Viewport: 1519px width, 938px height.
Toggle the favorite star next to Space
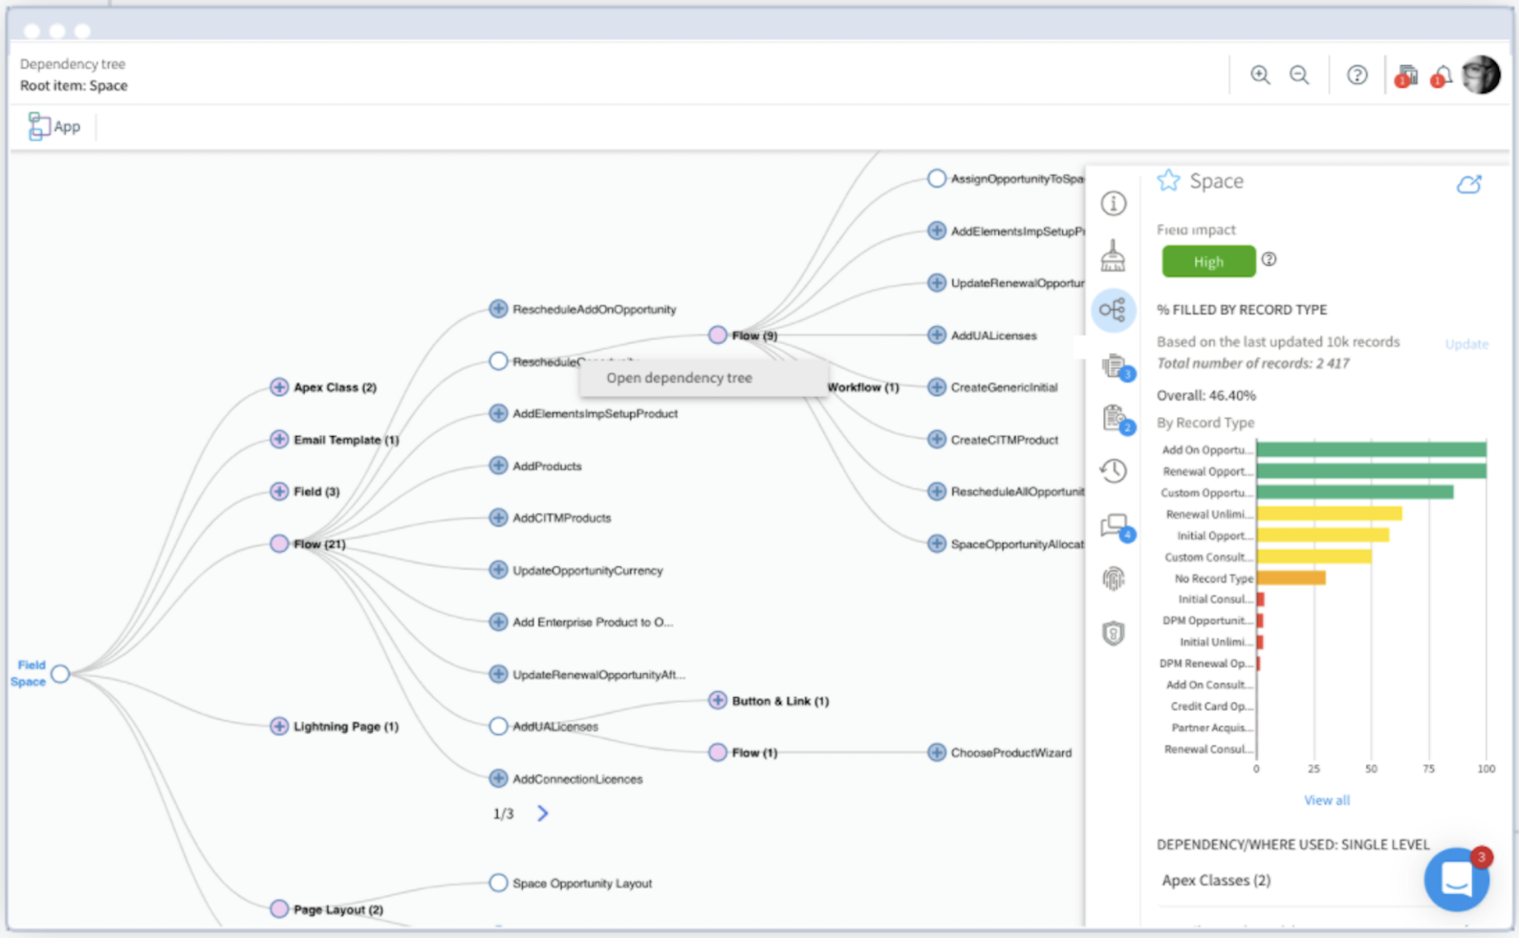(x=1169, y=179)
